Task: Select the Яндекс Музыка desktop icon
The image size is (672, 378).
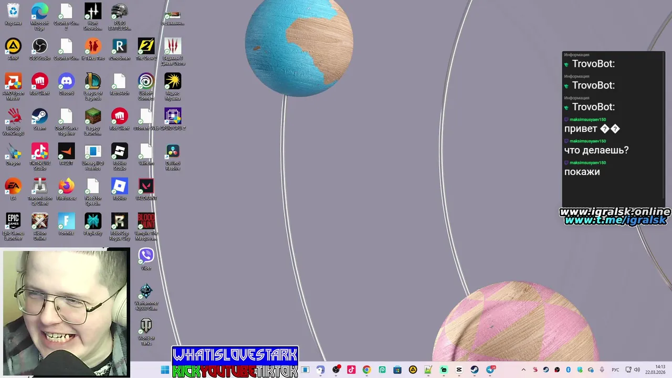Action: pyautogui.click(x=173, y=87)
